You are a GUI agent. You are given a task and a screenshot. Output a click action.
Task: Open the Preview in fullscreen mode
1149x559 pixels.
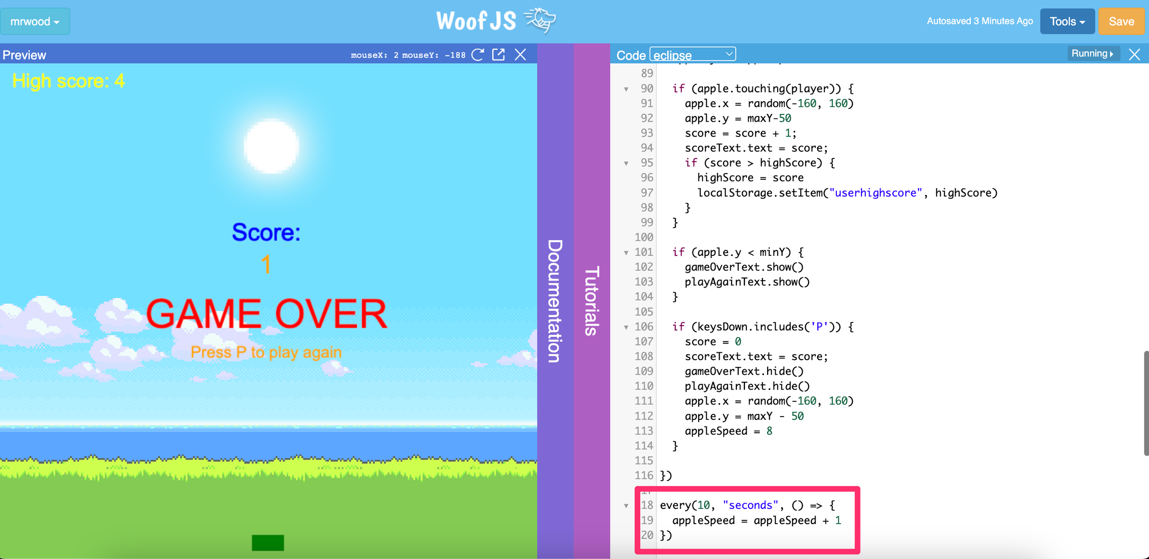499,54
